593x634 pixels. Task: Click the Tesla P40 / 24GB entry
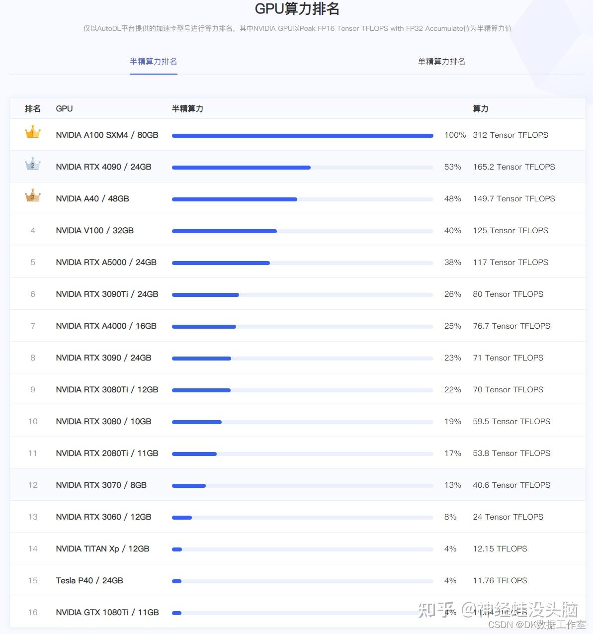click(x=89, y=581)
